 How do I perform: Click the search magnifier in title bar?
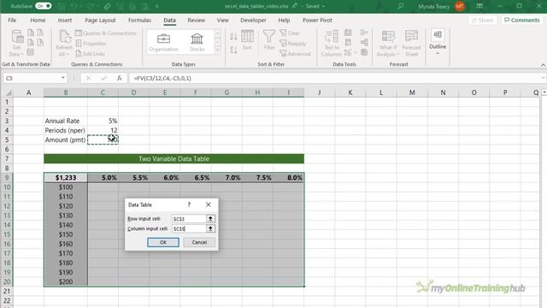pyautogui.click(x=401, y=6)
